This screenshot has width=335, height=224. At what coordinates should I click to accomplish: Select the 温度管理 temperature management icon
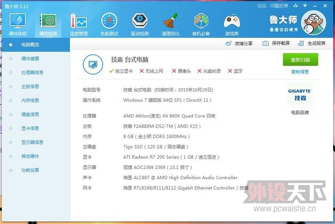[79, 23]
